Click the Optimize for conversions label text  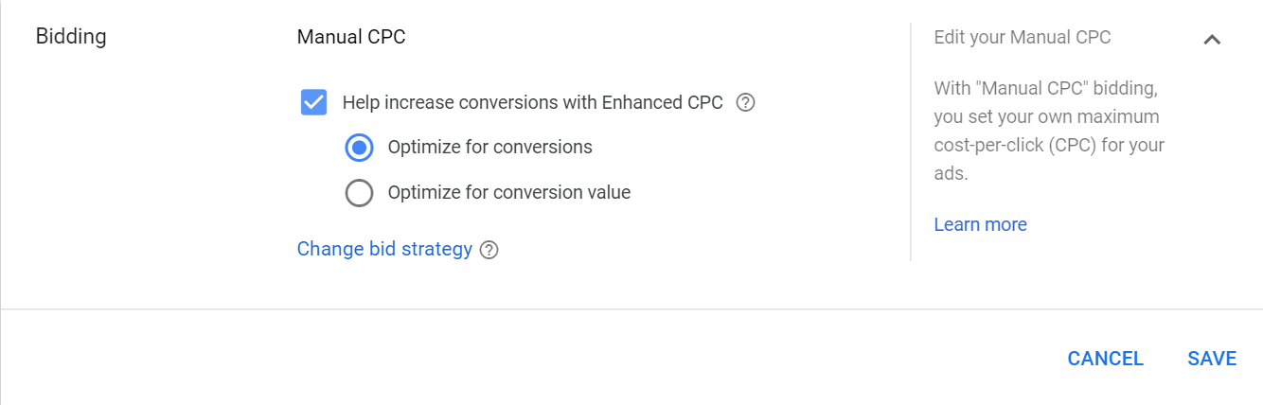pos(489,148)
